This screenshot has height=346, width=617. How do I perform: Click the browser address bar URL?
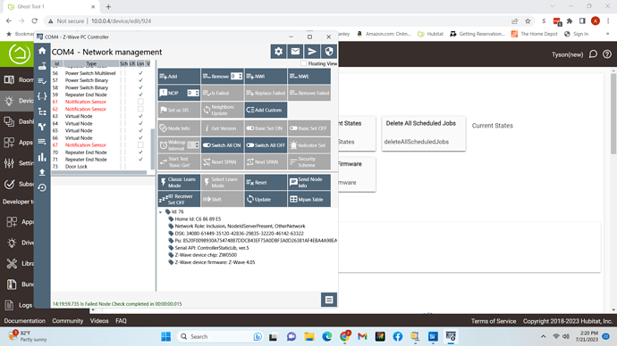(122, 21)
